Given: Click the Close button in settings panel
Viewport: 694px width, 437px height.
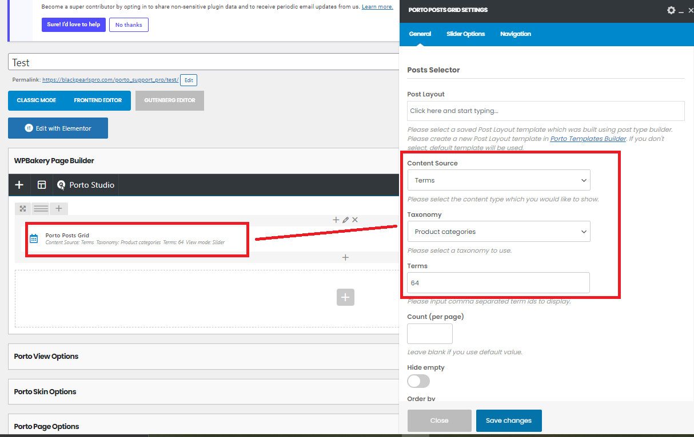Looking at the screenshot, I should pos(440,420).
